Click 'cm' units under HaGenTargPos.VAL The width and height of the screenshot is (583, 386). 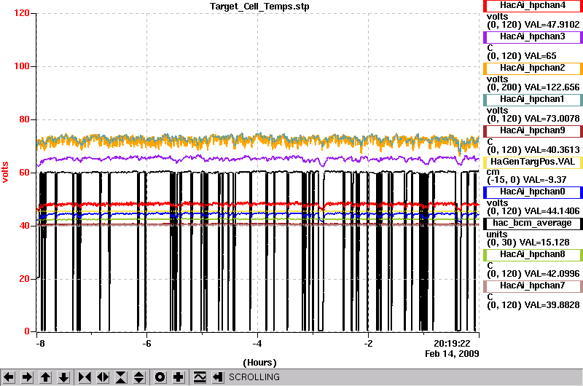click(x=493, y=173)
